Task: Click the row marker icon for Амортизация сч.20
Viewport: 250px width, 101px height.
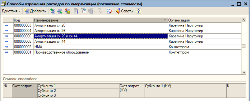Action: (7, 25)
